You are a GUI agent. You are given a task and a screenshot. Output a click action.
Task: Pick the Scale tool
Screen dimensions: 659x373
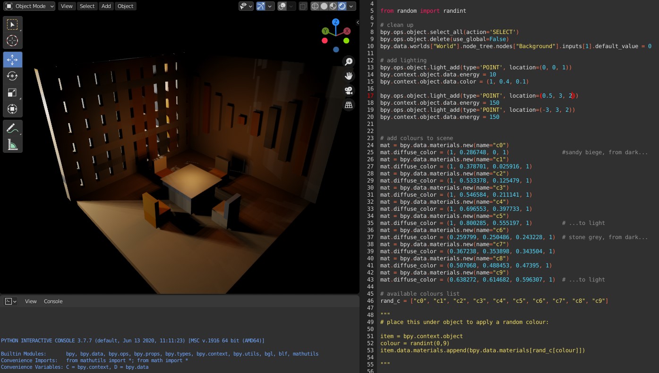pos(13,92)
